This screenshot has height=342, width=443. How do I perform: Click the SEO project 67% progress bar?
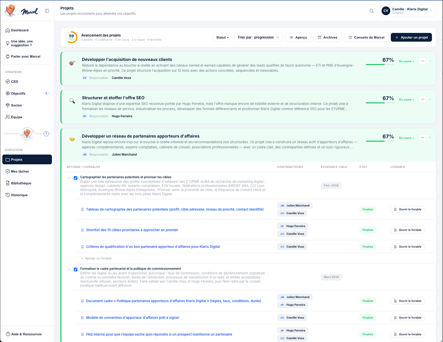pyautogui.click(x=380, y=103)
